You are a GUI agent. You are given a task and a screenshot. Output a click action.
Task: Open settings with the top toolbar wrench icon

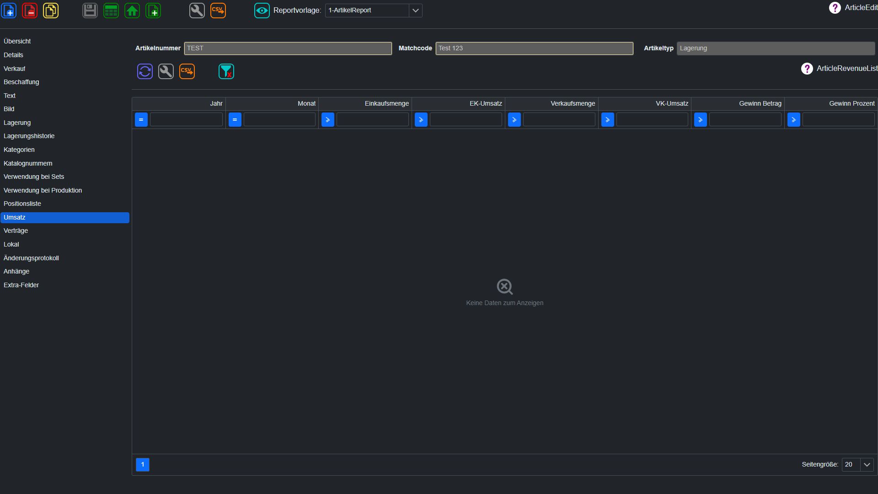(x=197, y=11)
